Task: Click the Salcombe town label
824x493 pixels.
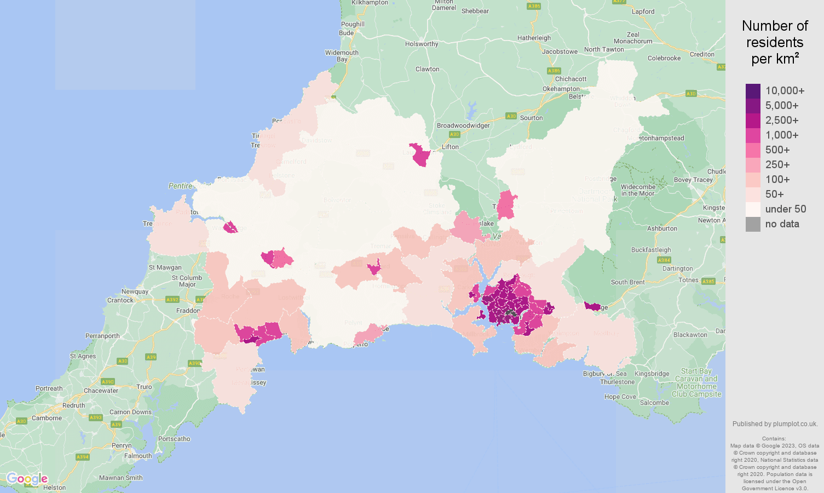Action: (654, 403)
